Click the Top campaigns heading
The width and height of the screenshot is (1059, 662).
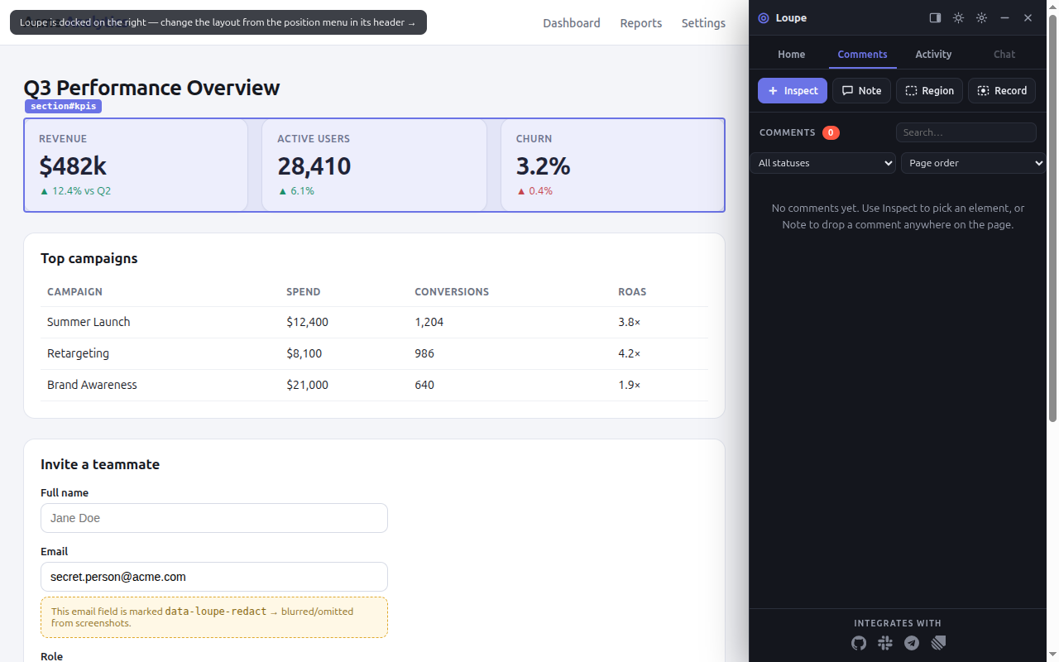[89, 258]
